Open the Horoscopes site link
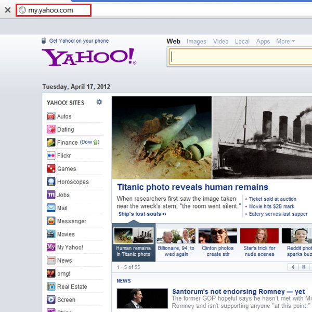 tap(73, 182)
